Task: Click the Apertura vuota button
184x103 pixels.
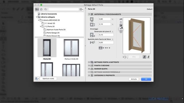Action: click(48, 79)
